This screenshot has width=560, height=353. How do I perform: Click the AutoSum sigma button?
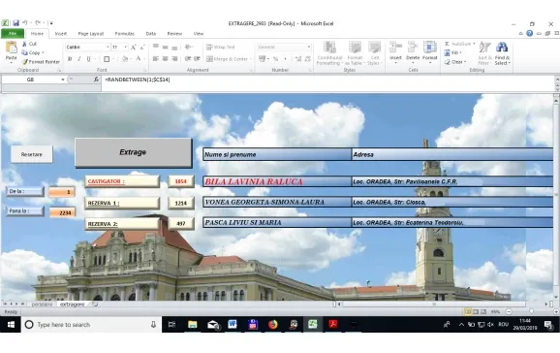[x=458, y=44]
